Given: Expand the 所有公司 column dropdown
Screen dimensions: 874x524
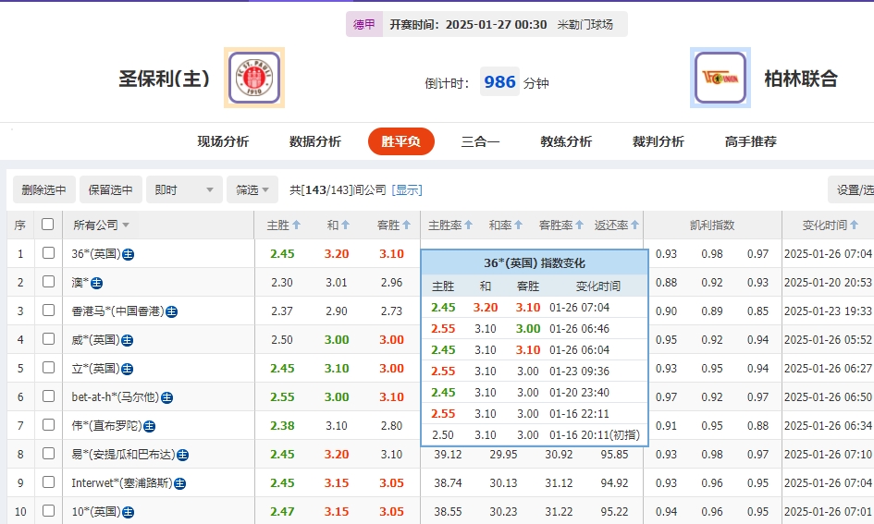Looking at the screenshot, I should tap(126, 225).
